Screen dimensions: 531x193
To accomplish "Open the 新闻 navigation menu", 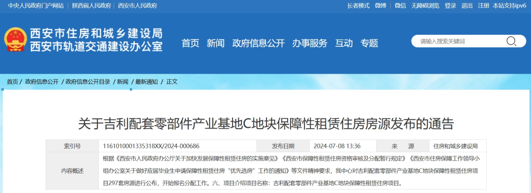I will pyautogui.click(x=216, y=43).
